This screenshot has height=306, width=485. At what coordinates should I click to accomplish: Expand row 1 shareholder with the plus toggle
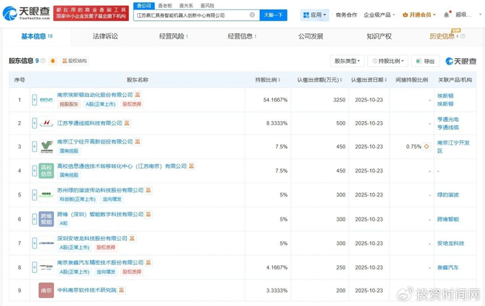[34, 100]
